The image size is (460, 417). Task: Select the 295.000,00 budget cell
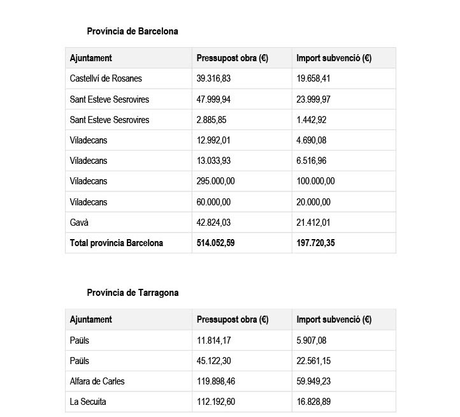(x=216, y=181)
